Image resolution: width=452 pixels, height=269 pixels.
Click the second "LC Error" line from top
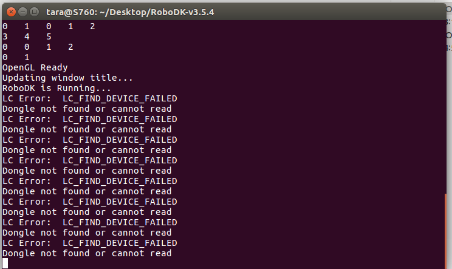89,119
